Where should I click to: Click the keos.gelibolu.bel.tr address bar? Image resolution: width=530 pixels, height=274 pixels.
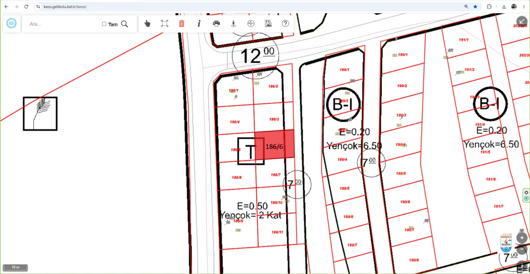[x=248, y=7]
